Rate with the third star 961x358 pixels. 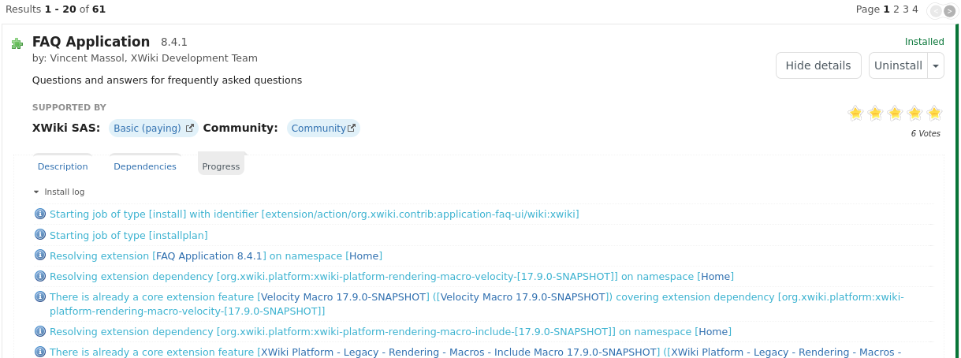point(895,114)
